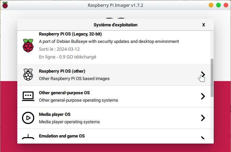Close the Système d'exploitation dialog with X
Image resolution: width=231 pixels, height=152 pixels.
(x=204, y=25)
